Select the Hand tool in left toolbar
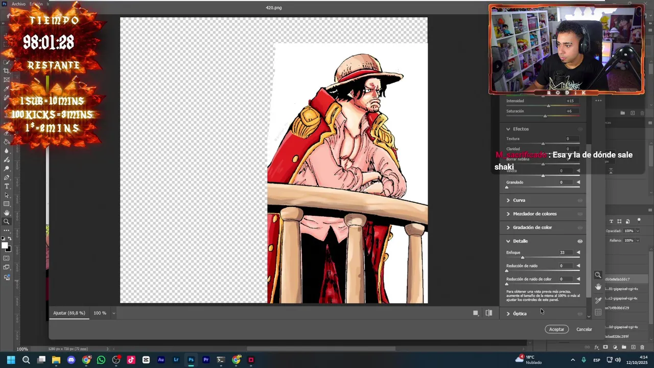Screen dimensions: 654x368 pos(7,213)
